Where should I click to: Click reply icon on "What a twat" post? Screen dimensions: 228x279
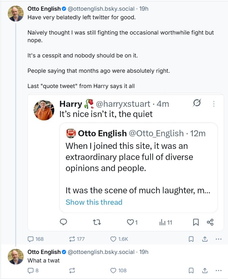coord(31,270)
